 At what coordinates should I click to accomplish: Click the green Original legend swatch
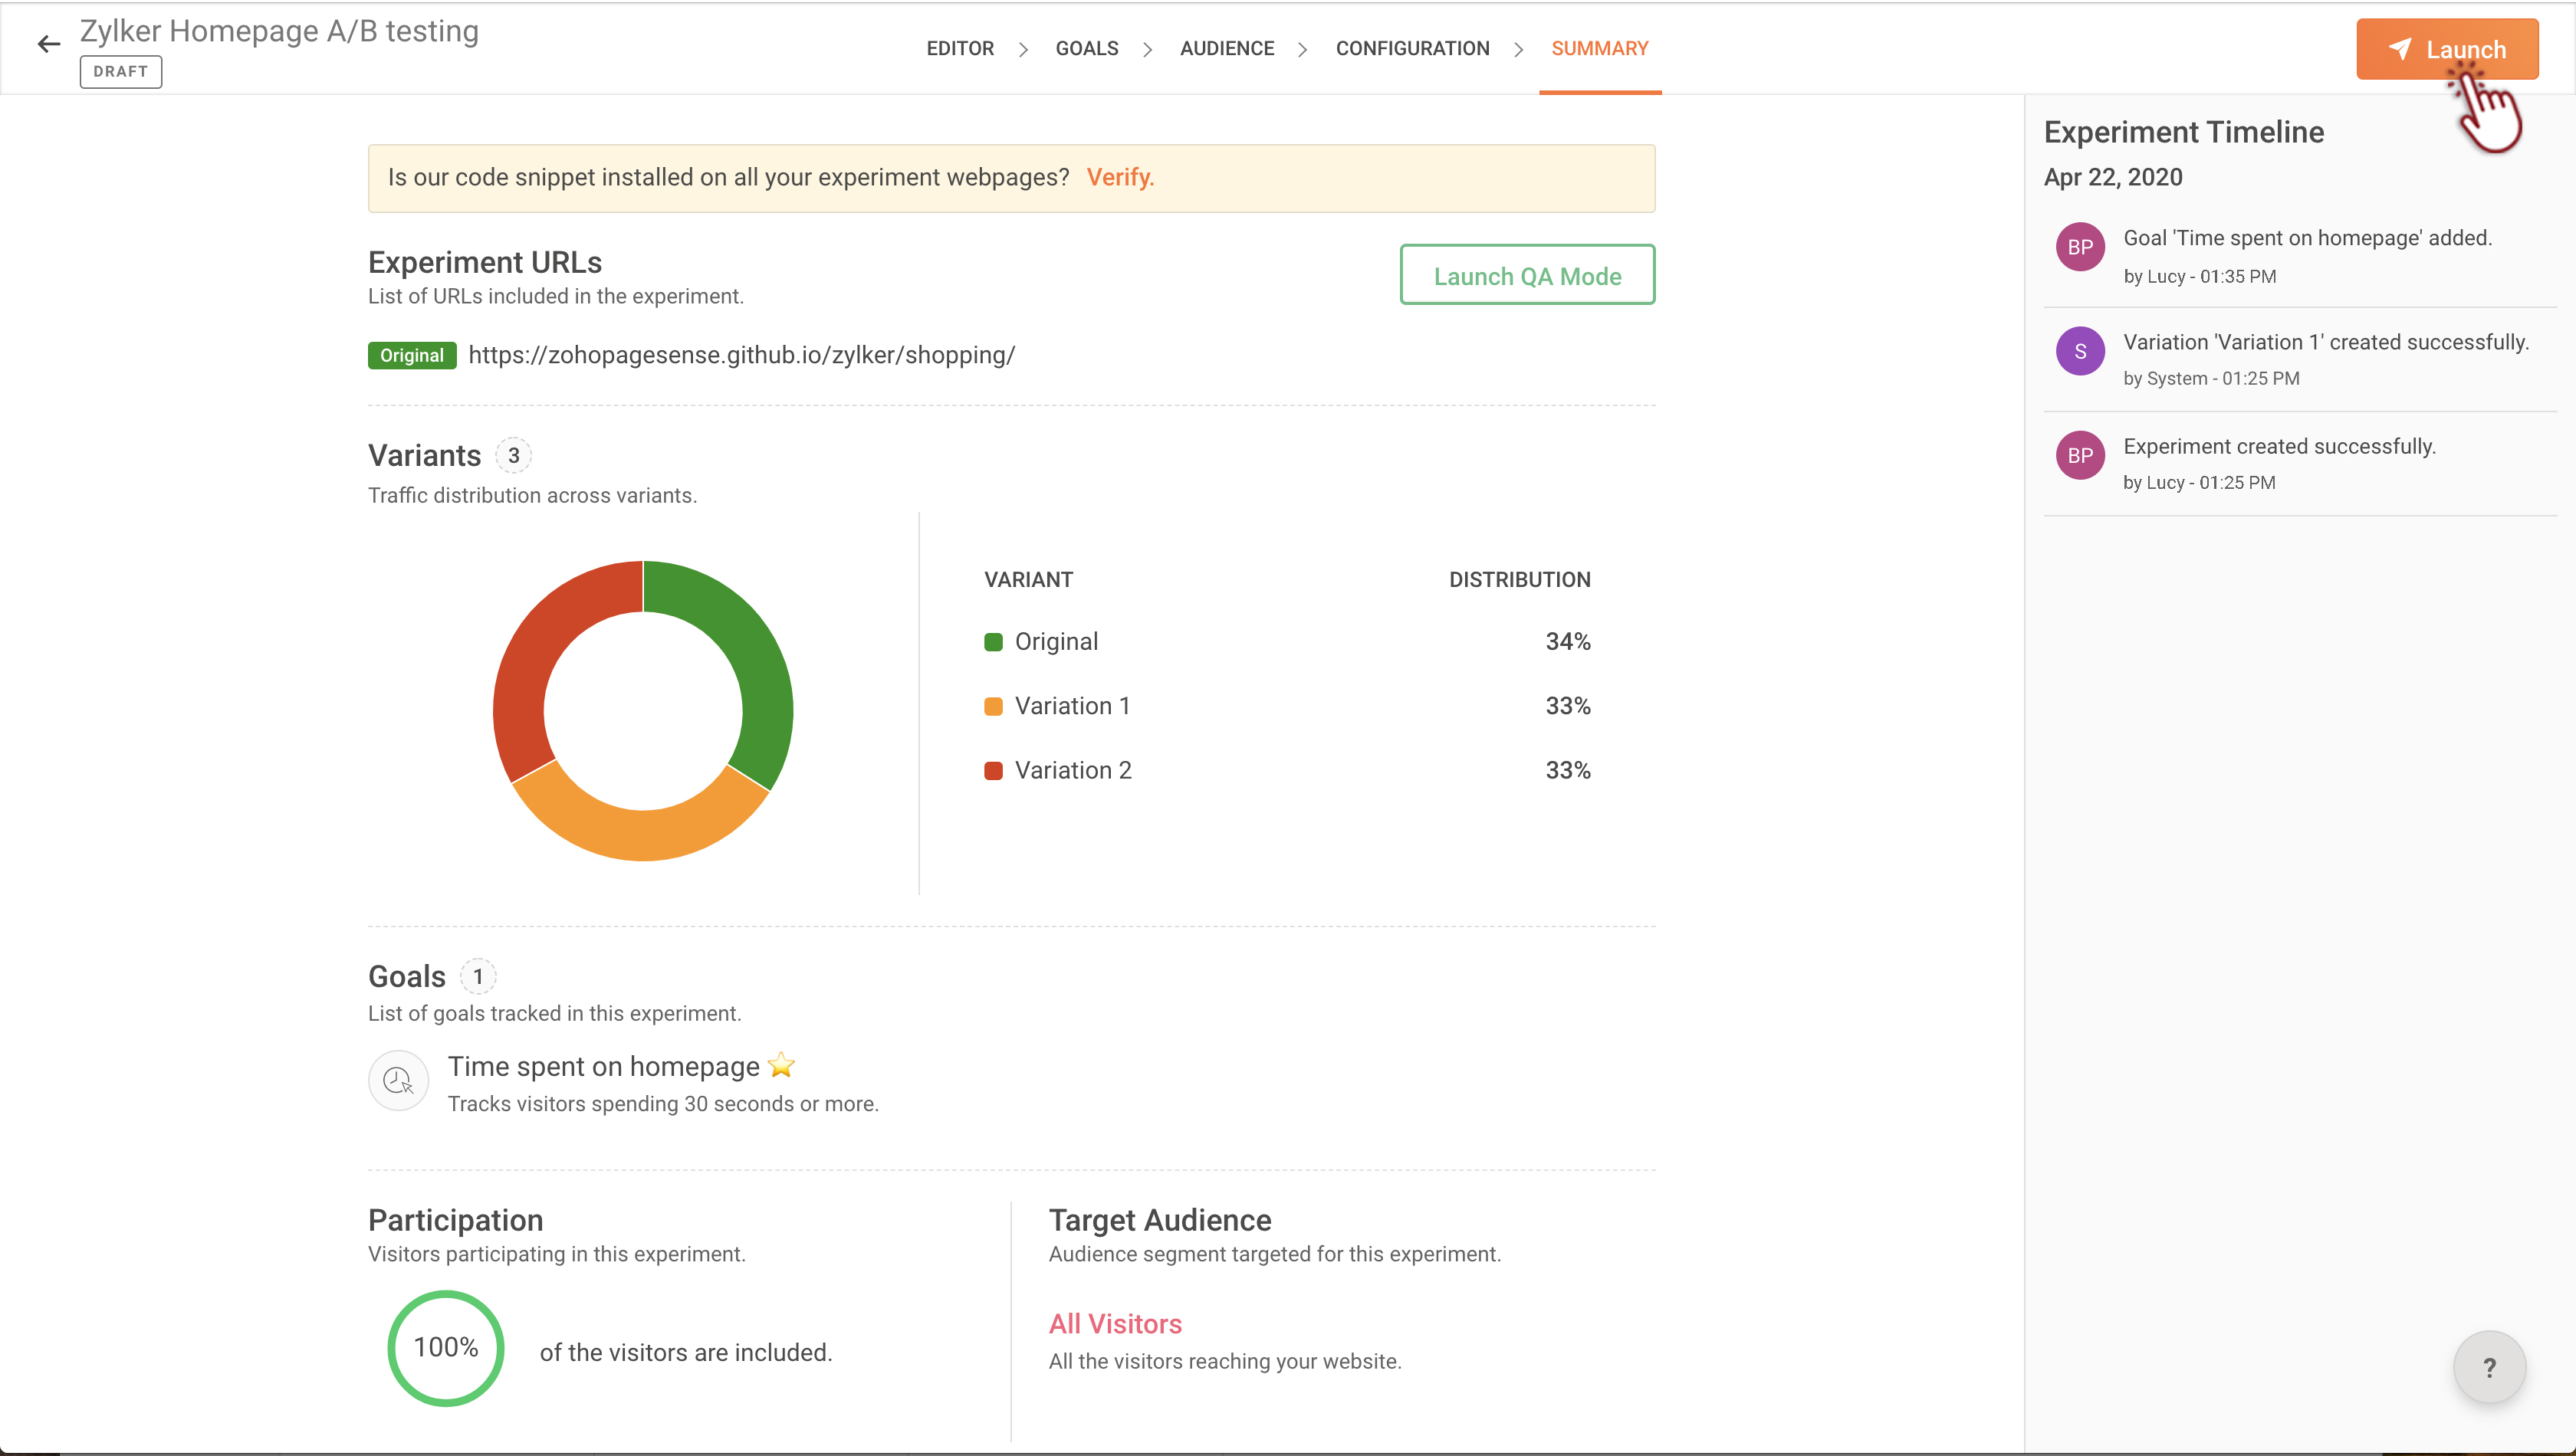click(x=994, y=642)
